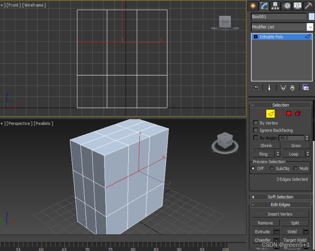Viewport: 315px width, 251px height.
Task: Click the Weld button
Action: coord(292,232)
